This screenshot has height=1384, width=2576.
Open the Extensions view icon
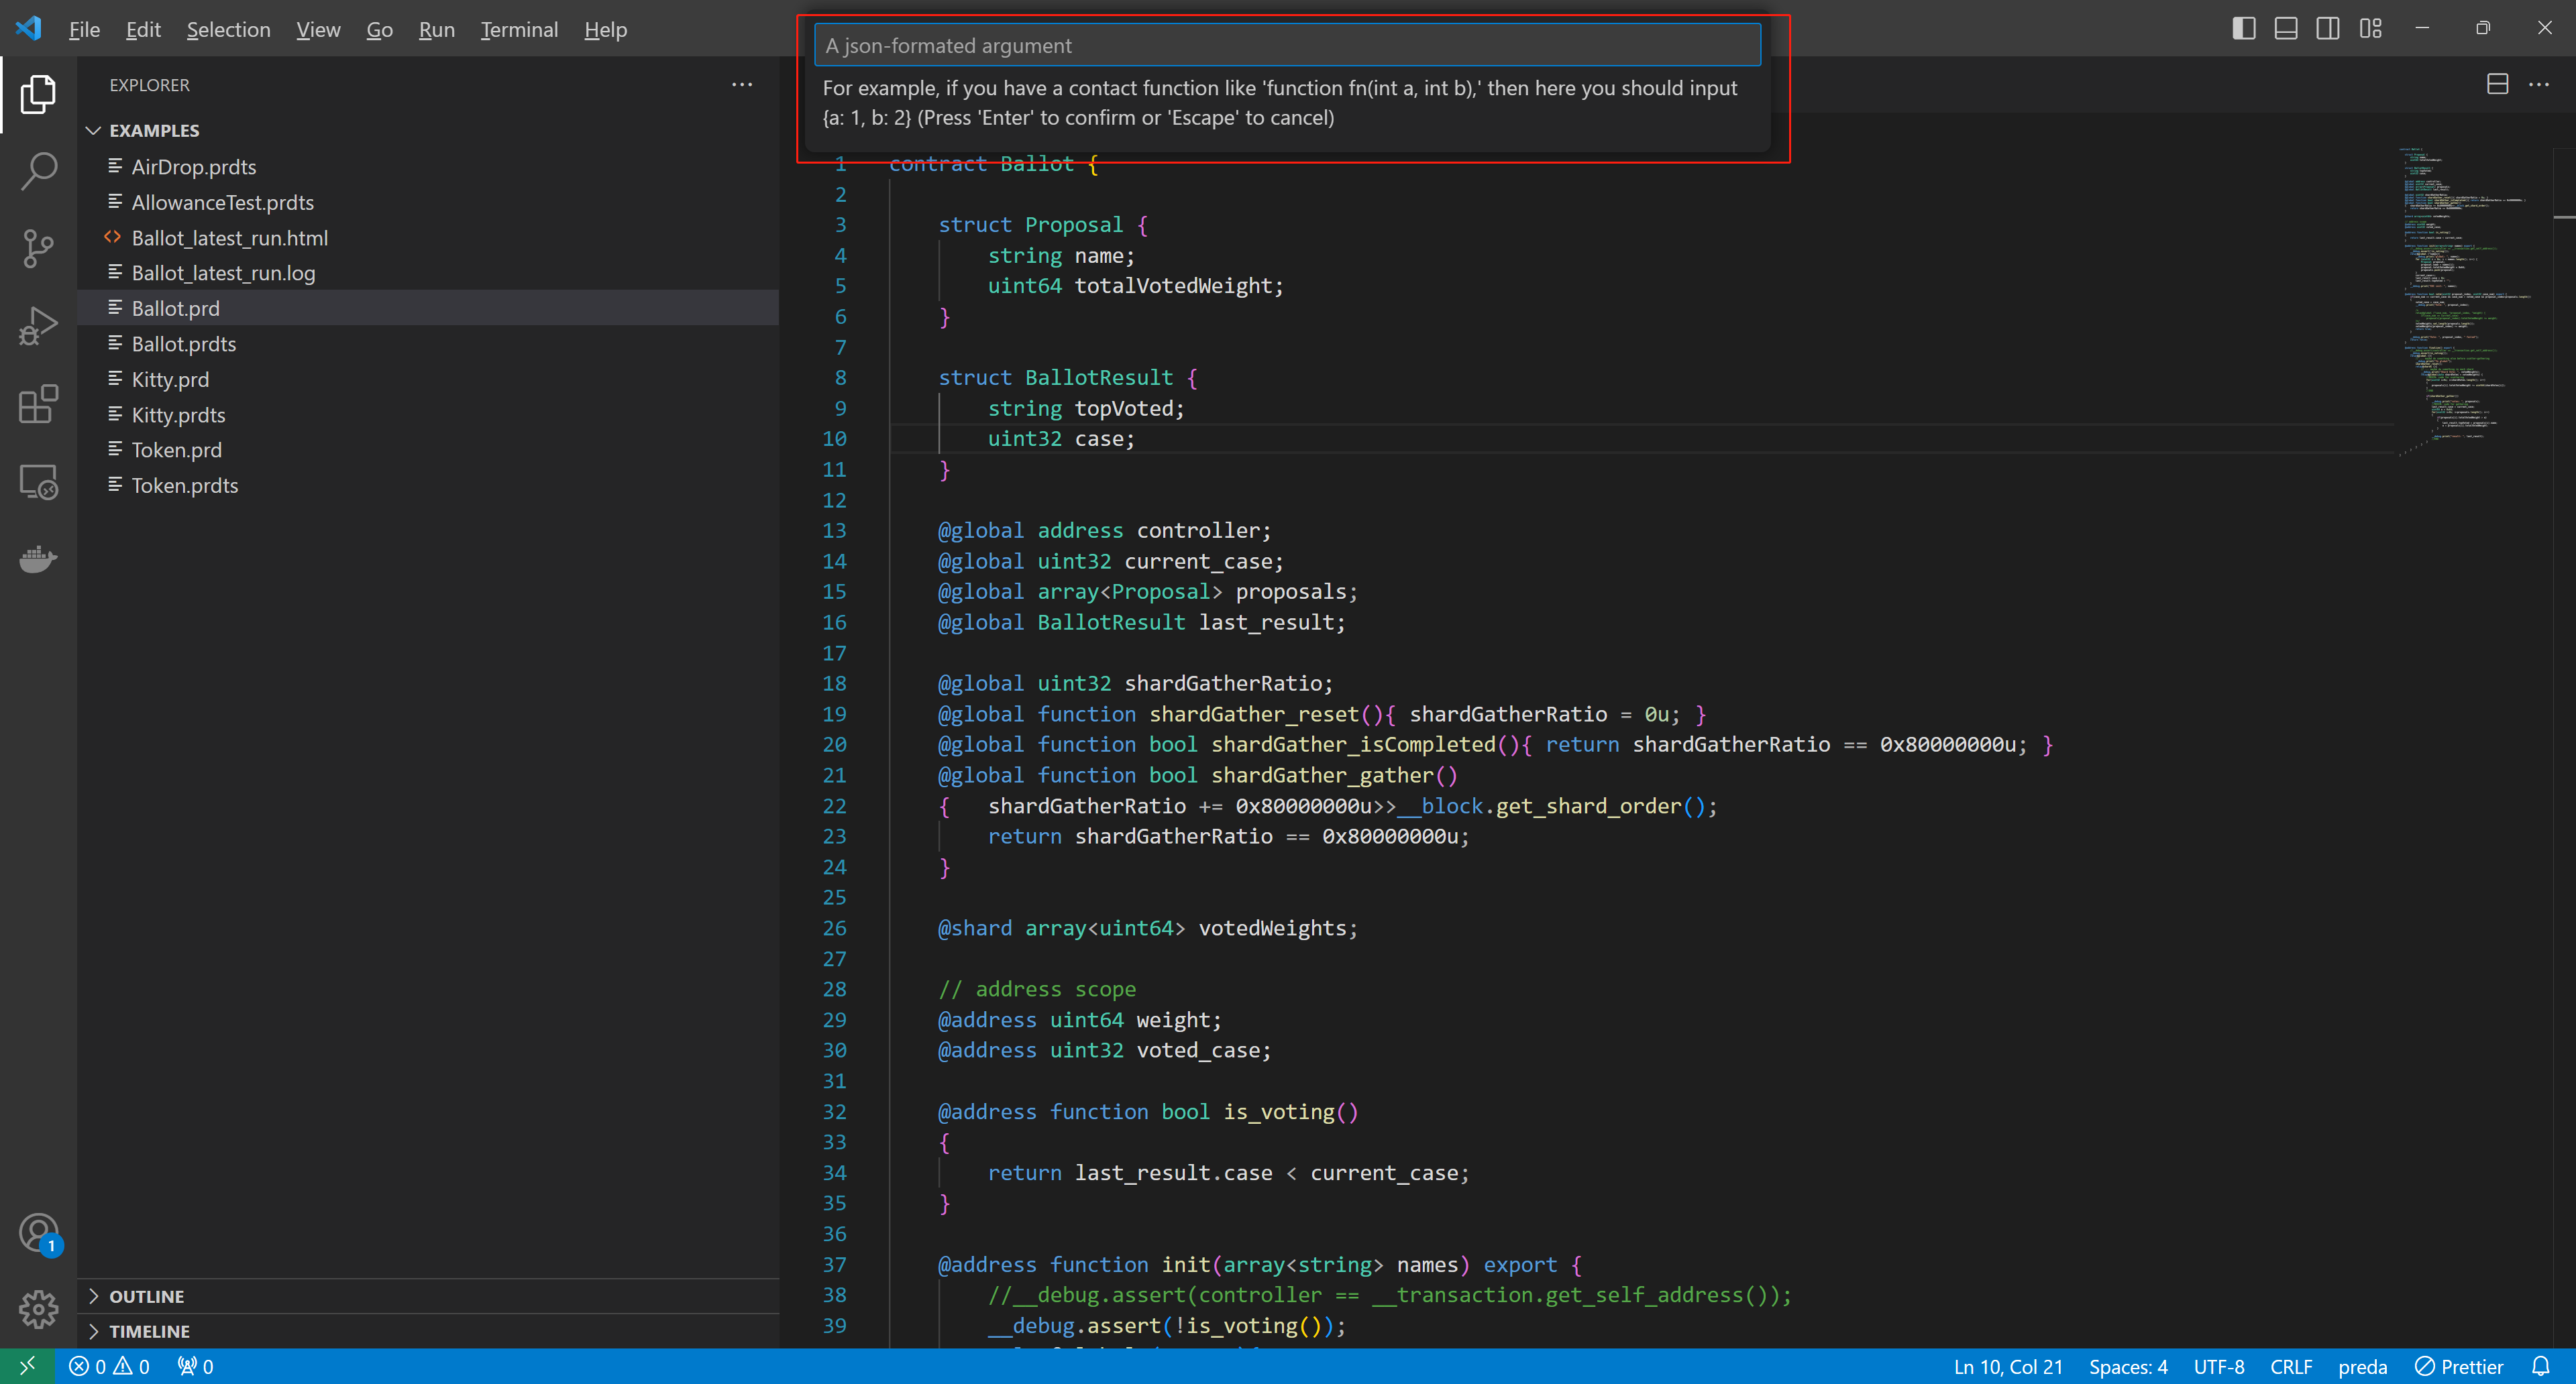[38, 404]
